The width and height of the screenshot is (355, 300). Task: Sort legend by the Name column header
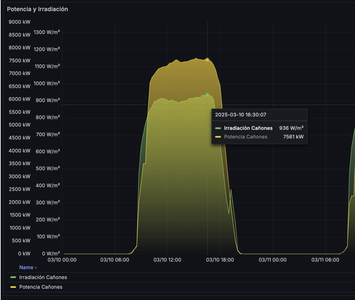[26, 267]
